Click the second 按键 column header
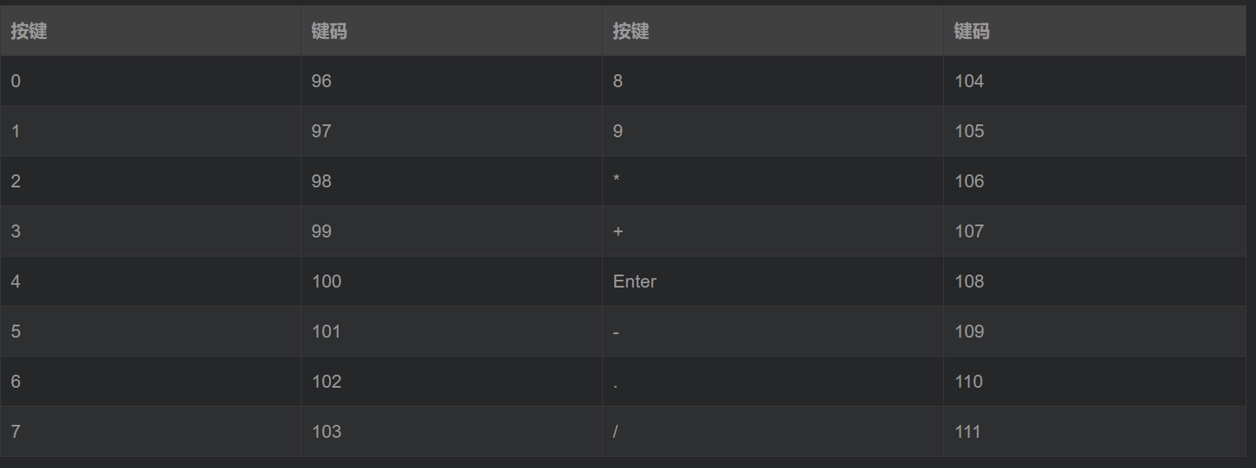The width and height of the screenshot is (1256, 468). (x=773, y=31)
